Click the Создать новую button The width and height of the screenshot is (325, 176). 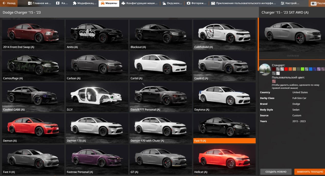276,172
